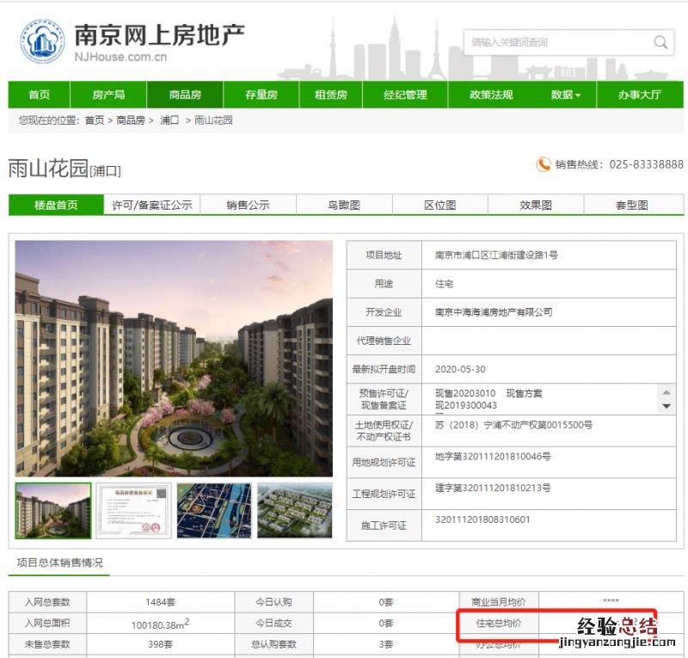Screen dimensions: 688x658
Task: Open the 经纪管理 navigation item
Action: 405,95
